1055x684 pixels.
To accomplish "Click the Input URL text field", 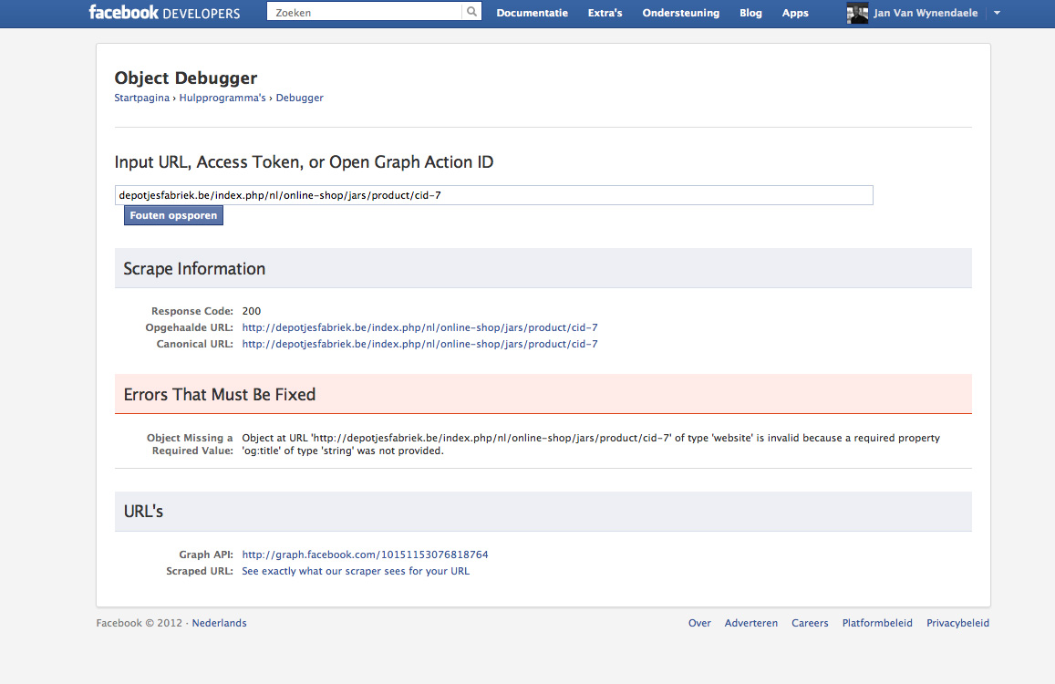I will point(493,195).
